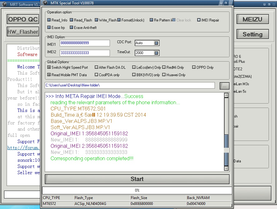Enable the Erase frp option
This screenshot has width=277, height=209.
pyautogui.click(x=49, y=28)
